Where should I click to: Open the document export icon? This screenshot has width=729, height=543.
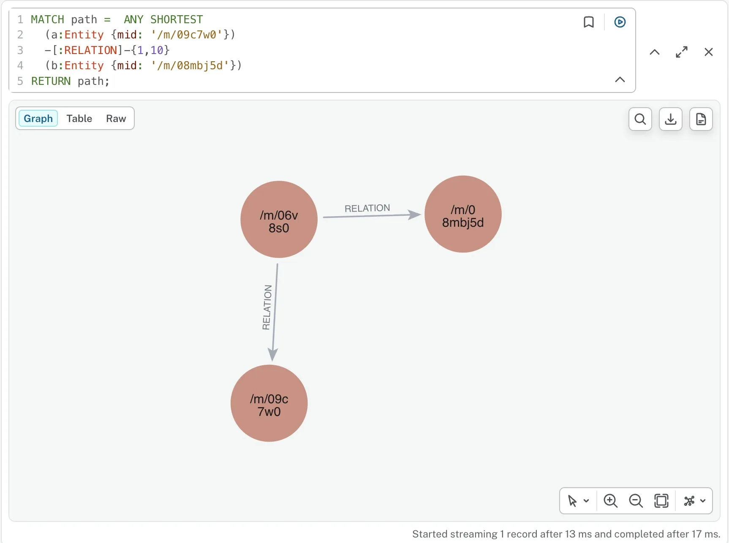pyautogui.click(x=701, y=119)
